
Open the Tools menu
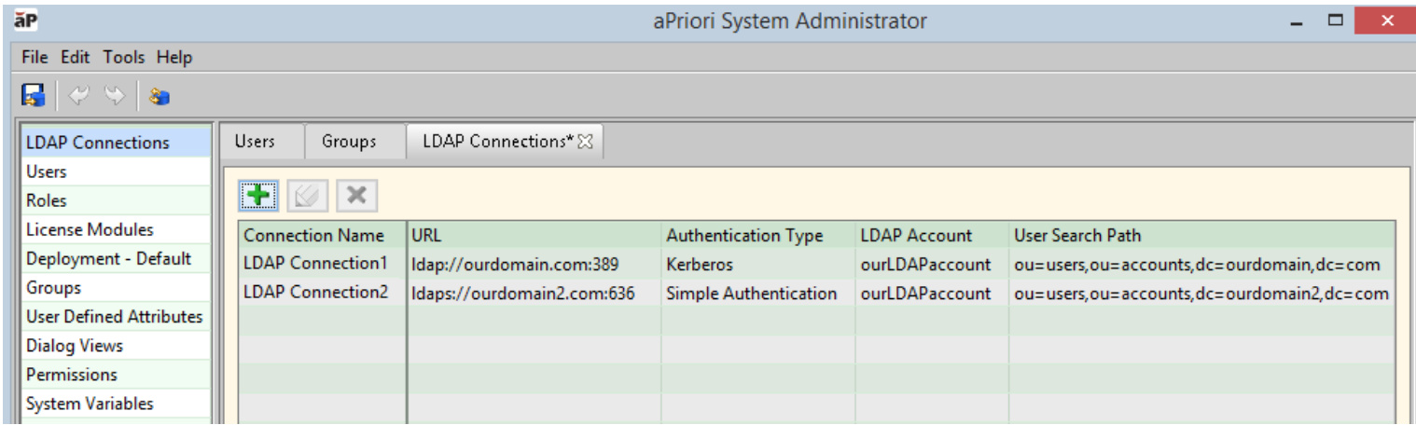pyautogui.click(x=124, y=58)
